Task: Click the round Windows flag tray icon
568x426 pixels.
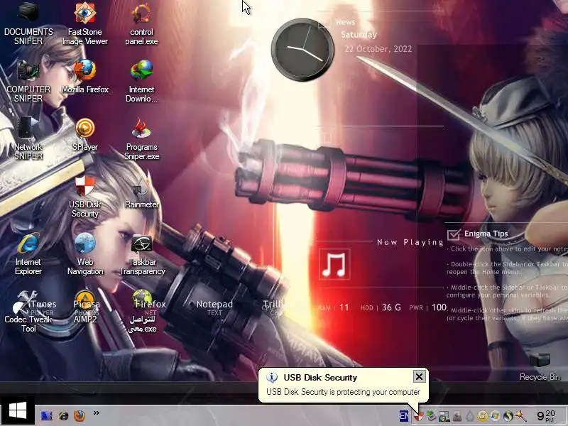Action: point(495,416)
